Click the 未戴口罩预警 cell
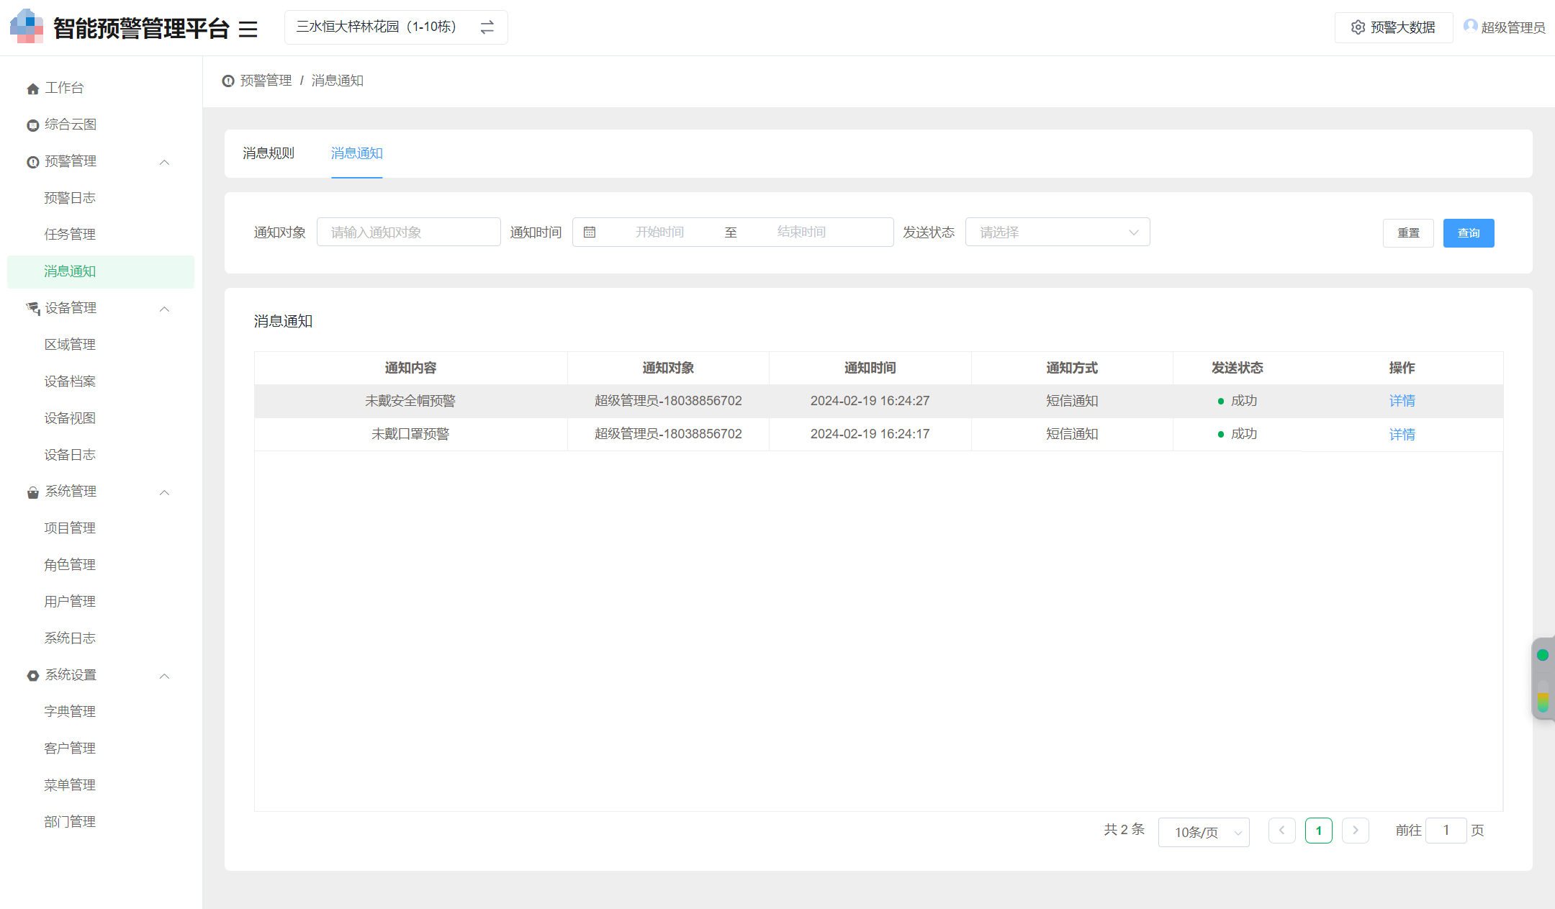The image size is (1555, 909). coord(410,434)
